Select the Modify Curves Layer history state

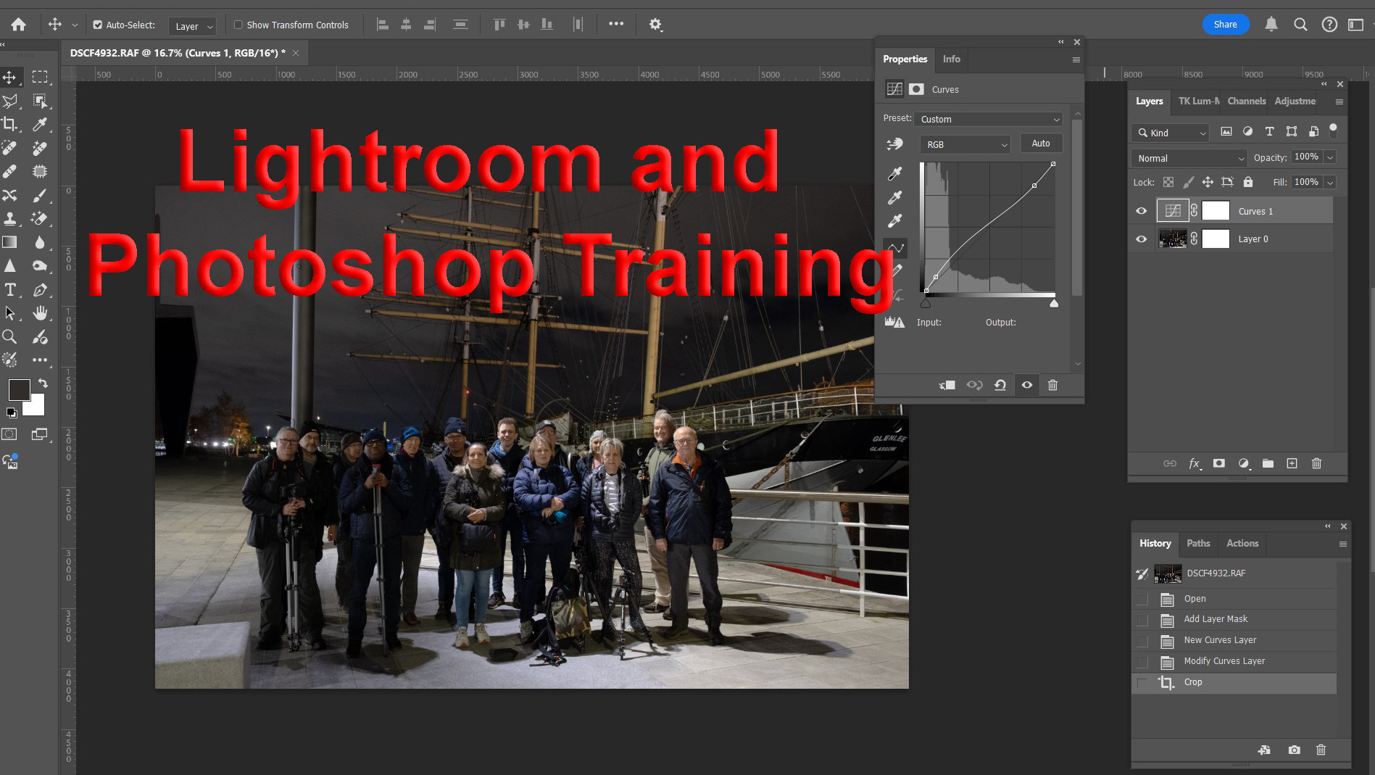(1234, 661)
